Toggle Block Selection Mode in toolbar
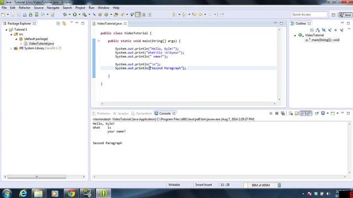Viewport: 353px width, 198px height. pos(144,15)
